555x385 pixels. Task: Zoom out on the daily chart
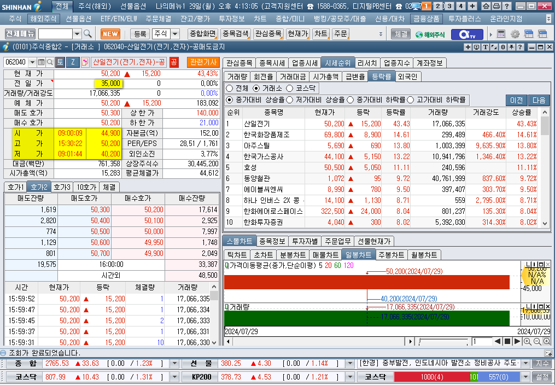coord(537,341)
